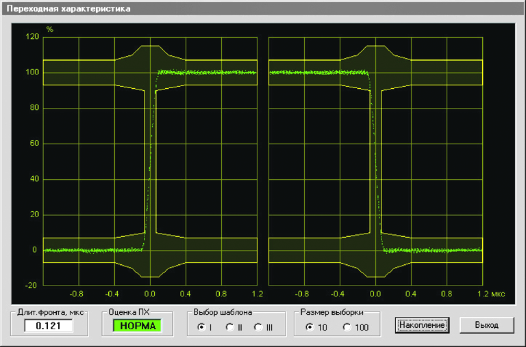
Task: Set sample size to 10
Action: coord(310,327)
